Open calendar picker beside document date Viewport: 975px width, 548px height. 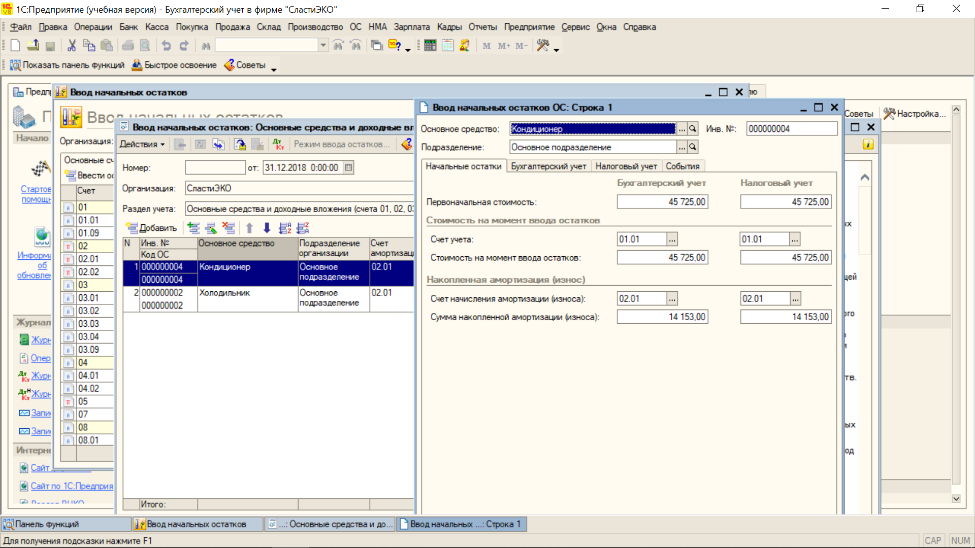point(348,168)
